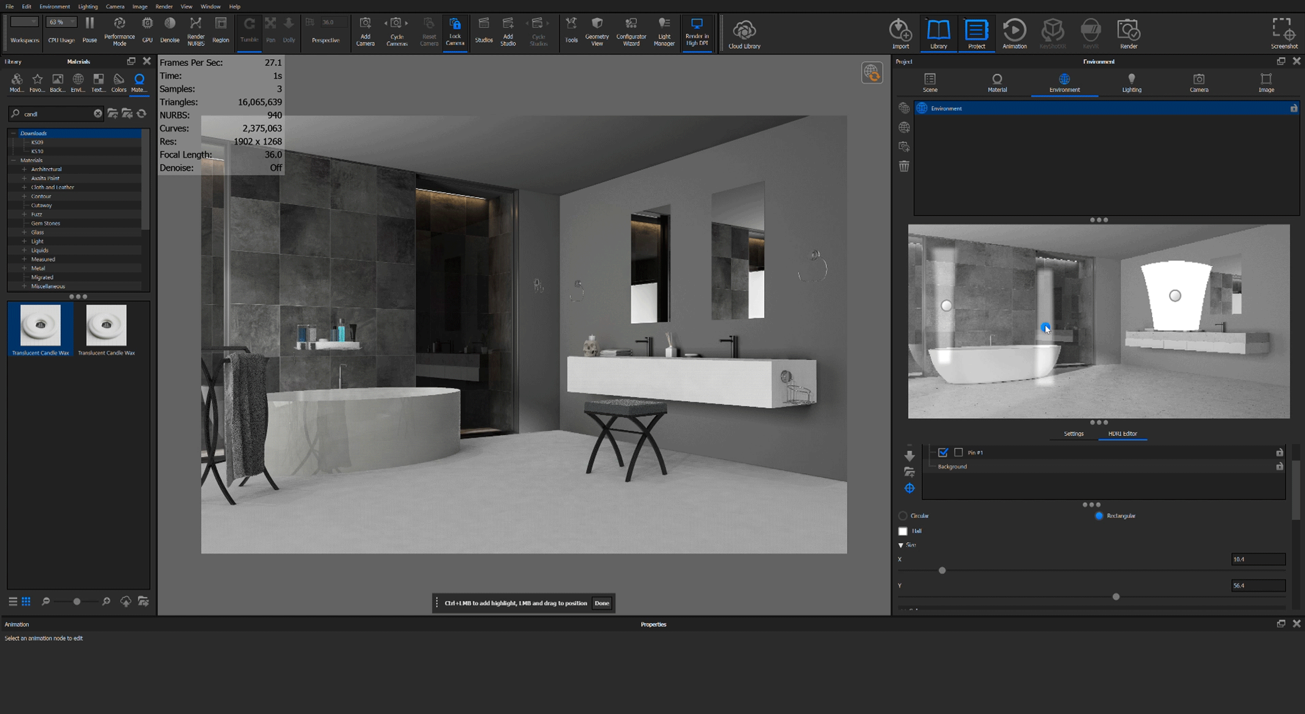Switch to the Material project tab
This screenshot has height=714, width=1305.
tap(997, 83)
